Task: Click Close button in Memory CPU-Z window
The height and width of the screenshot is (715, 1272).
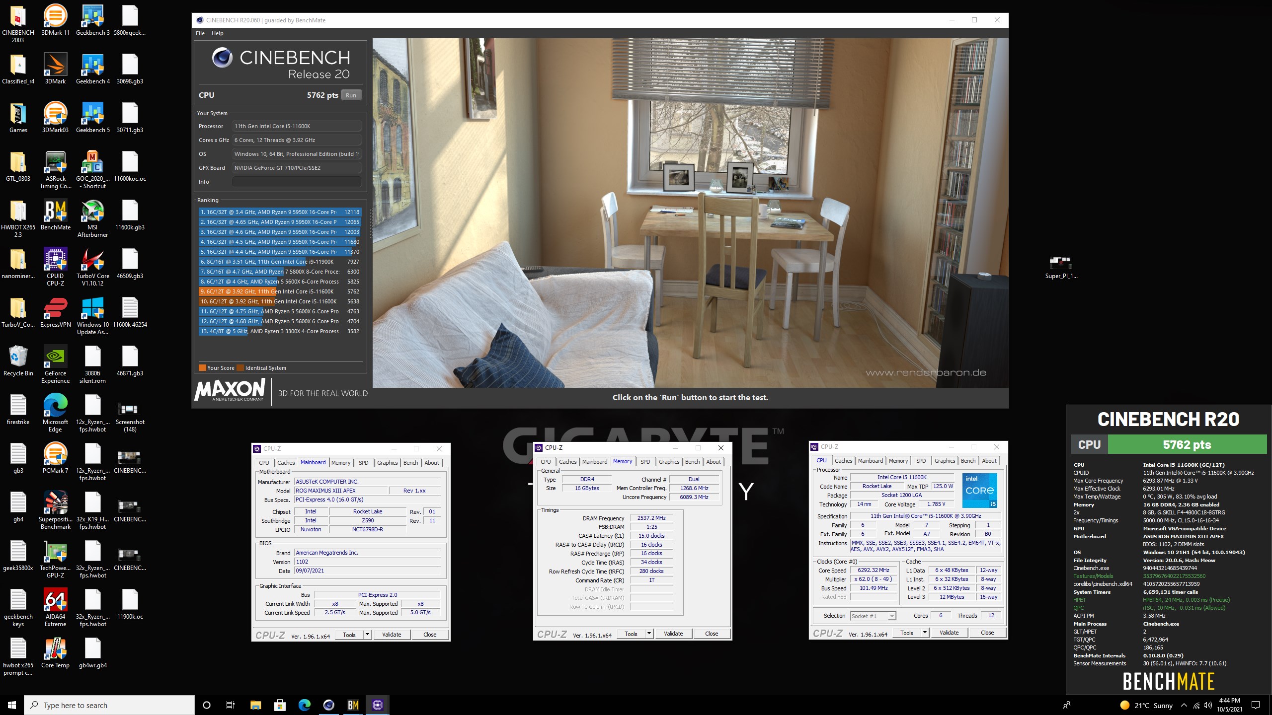Action: (x=712, y=633)
